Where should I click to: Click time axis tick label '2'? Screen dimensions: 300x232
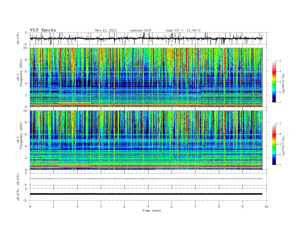point(77,207)
